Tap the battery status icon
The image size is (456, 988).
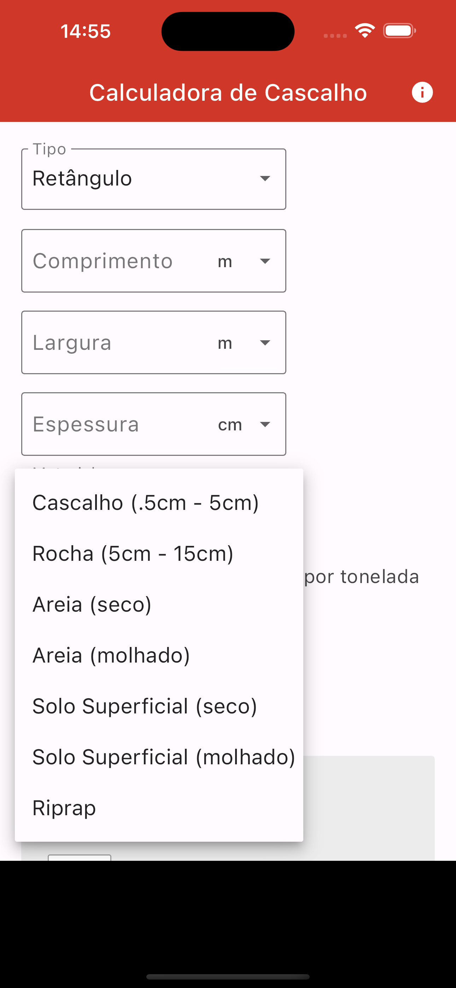tap(399, 31)
